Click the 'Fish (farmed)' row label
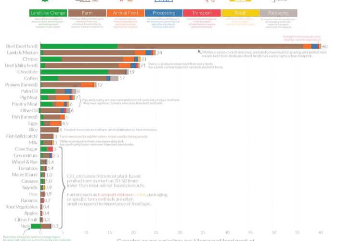Screen dimensions: 337x241 (25, 117)
